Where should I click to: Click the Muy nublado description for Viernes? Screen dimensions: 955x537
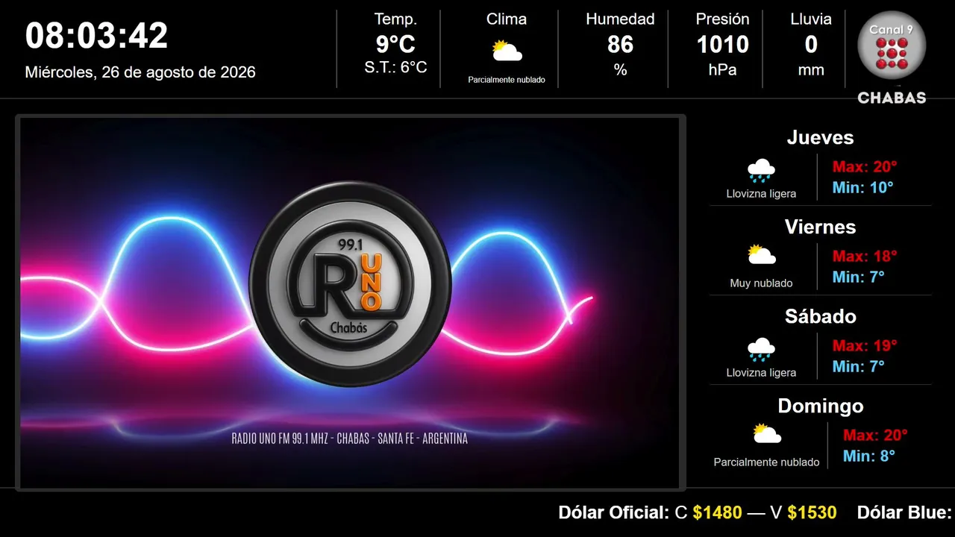click(x=761, y=283)
